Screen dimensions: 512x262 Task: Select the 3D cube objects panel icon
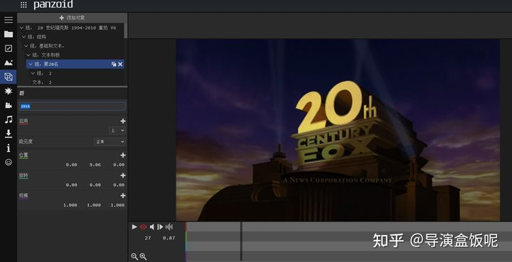click(x=9, y=77)
